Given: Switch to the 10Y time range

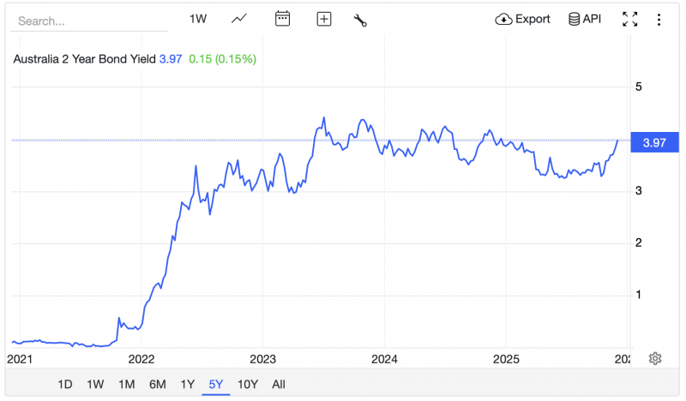Looking at the screenshot, I should (247, 385).
